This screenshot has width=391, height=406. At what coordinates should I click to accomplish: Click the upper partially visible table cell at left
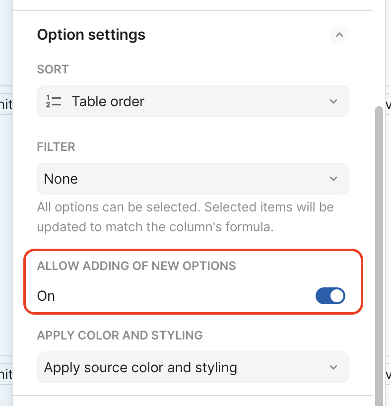tap(6, 104)
